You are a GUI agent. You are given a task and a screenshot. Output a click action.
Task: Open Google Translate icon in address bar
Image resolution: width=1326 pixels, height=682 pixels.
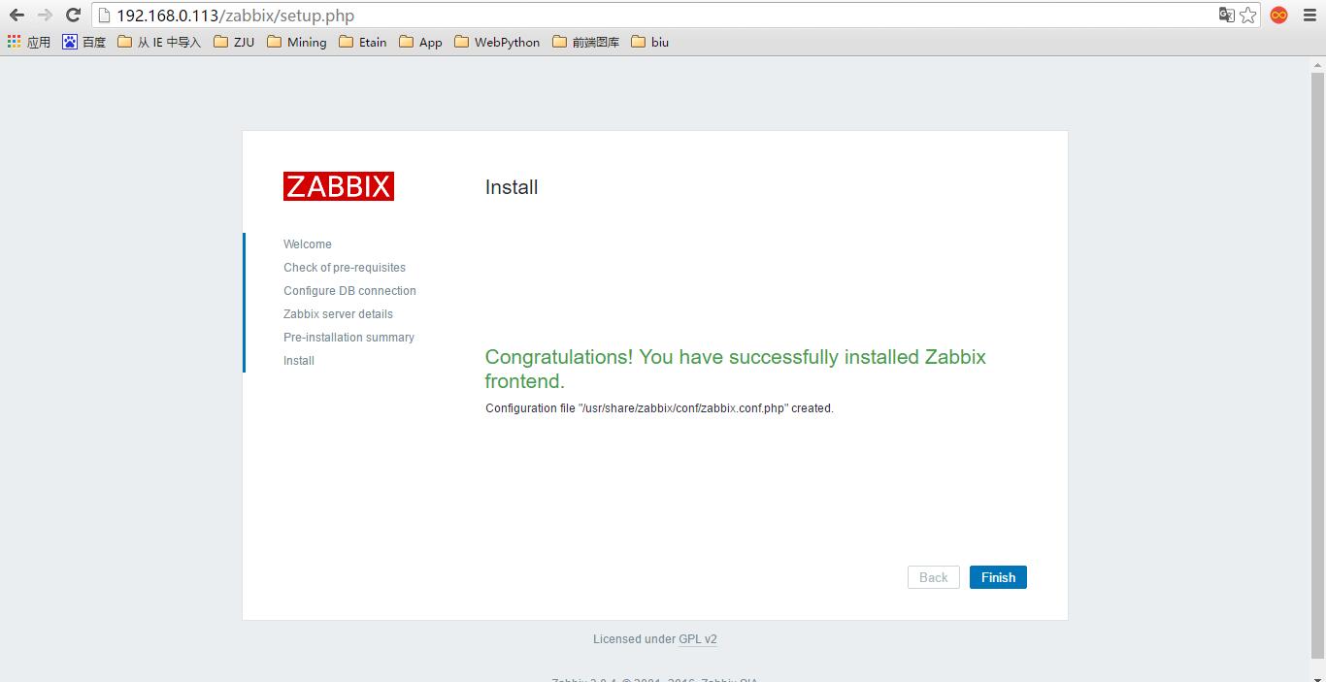click(x=1227, y=16)
